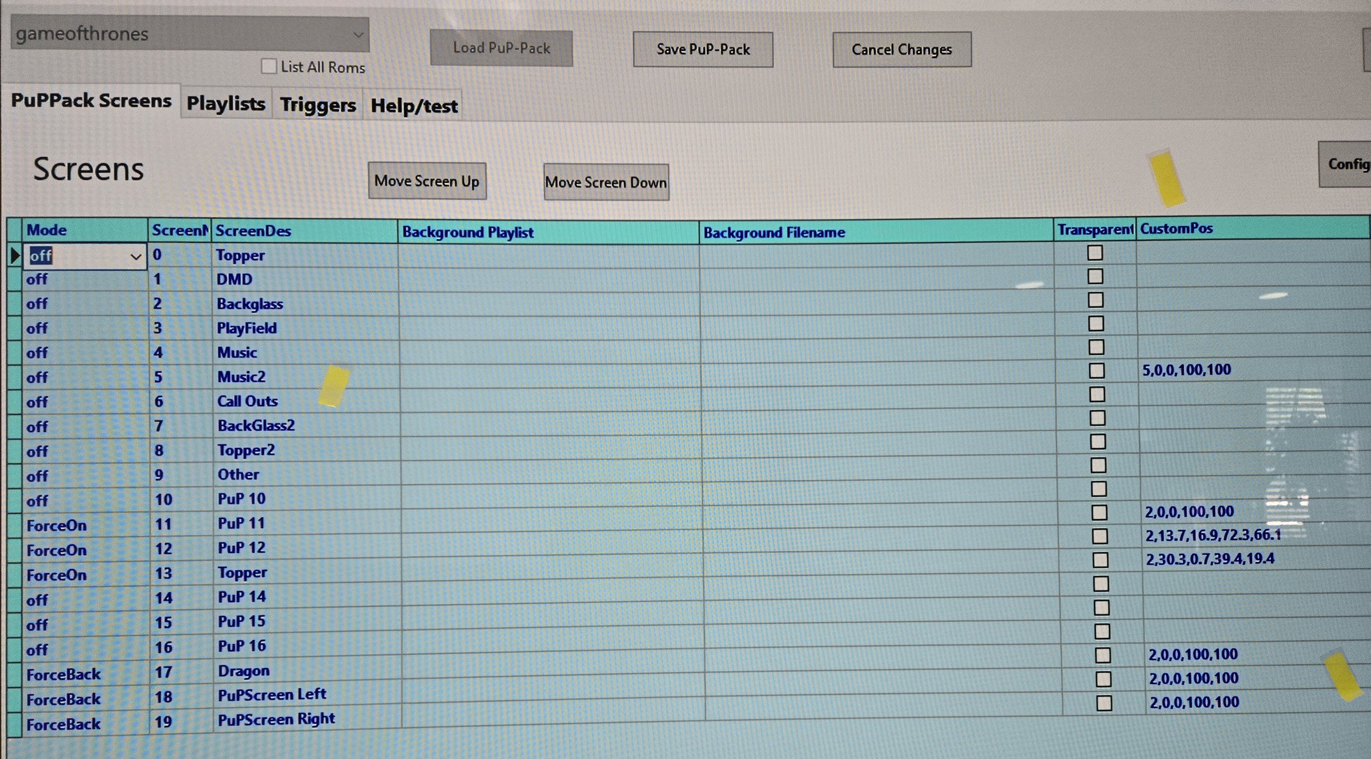Click the current row indicator arrow

click(15, 256)
